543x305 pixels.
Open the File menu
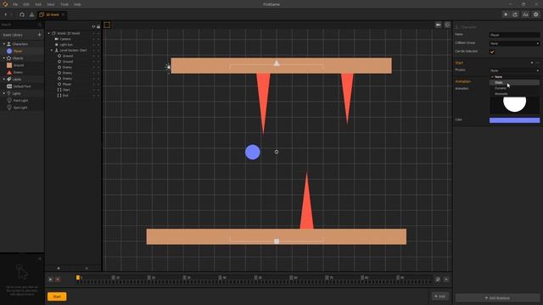tap(15, 4)
